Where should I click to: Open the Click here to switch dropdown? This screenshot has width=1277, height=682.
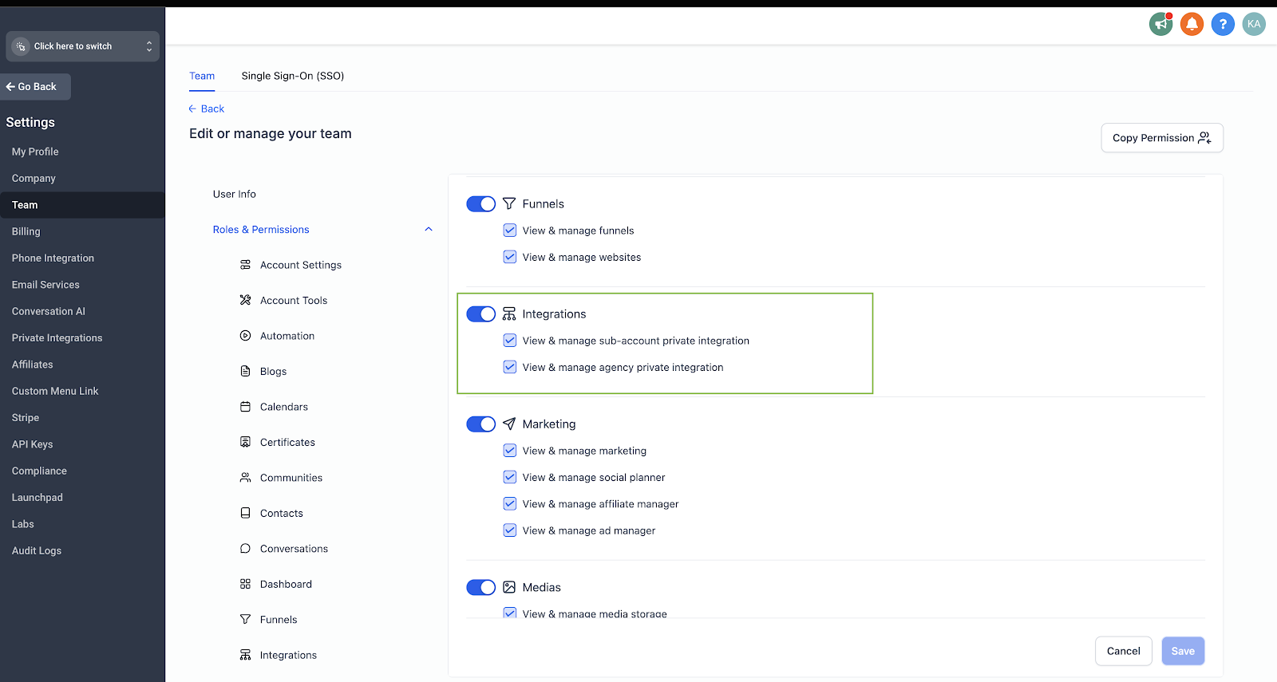coord(83,46)
